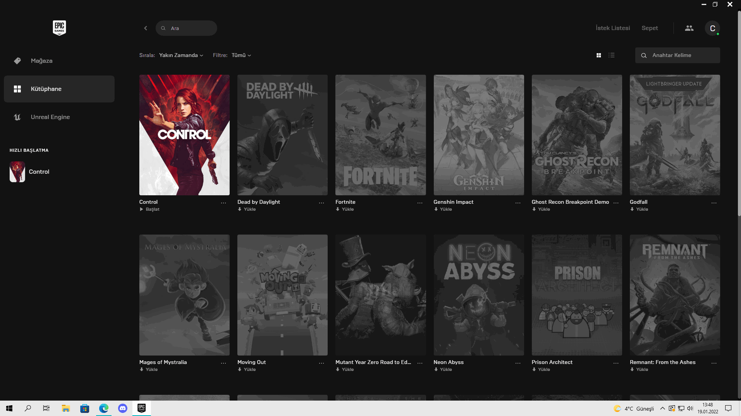
Task: Install Remnant: From the Ashes via Yükle
Action: [639, 370]
